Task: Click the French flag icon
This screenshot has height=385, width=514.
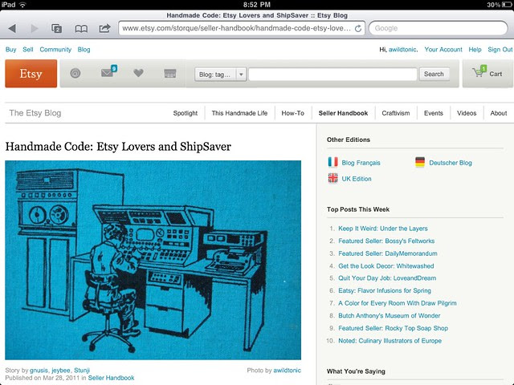Action: (x=332, y=162)
